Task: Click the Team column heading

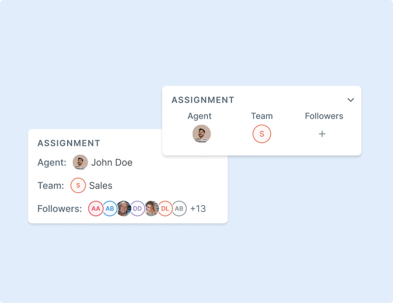Action: pos(262,116)
